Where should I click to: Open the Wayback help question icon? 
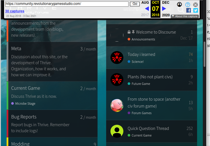point(188,5)
